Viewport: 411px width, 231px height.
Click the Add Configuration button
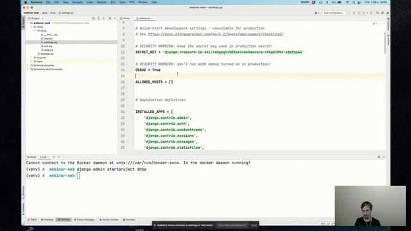click(x=333, y=13)
